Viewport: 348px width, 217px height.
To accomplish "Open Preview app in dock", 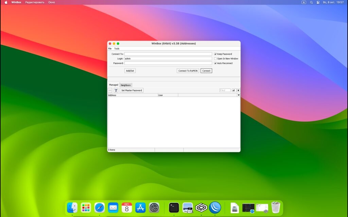I will click(188, 208).
